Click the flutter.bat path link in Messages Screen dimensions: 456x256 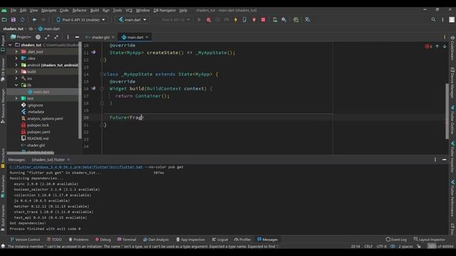click(76, 167)
